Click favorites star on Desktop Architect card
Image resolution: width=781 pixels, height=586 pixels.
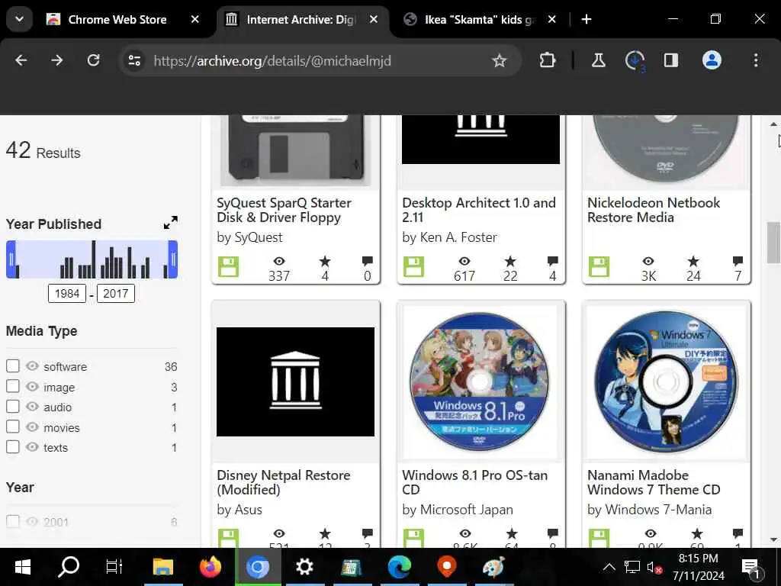[x=510, y=261]
